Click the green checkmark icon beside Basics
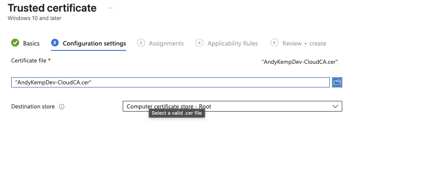 (15, 43)
